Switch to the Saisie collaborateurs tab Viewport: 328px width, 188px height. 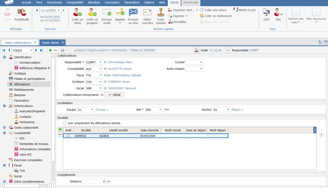18,43
